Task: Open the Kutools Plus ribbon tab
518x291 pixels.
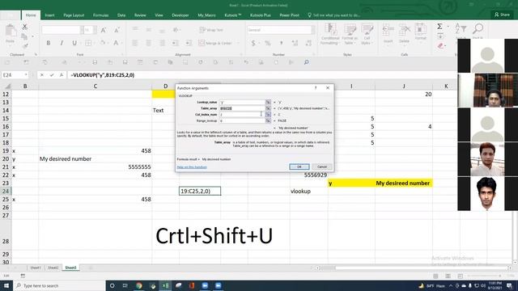Action: pyautogui.click(x=261, y=15)
